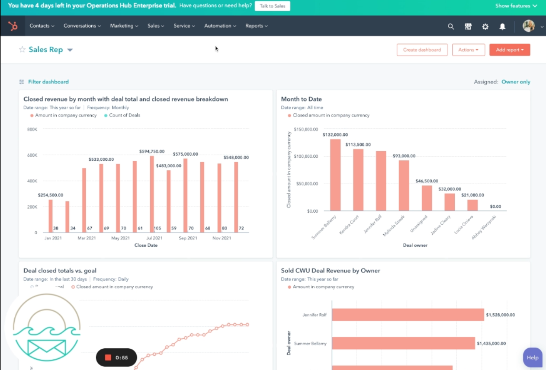Click the Closed revenue by month report title
The width and height of the screenshot is (546, 370).
point(125,99)
